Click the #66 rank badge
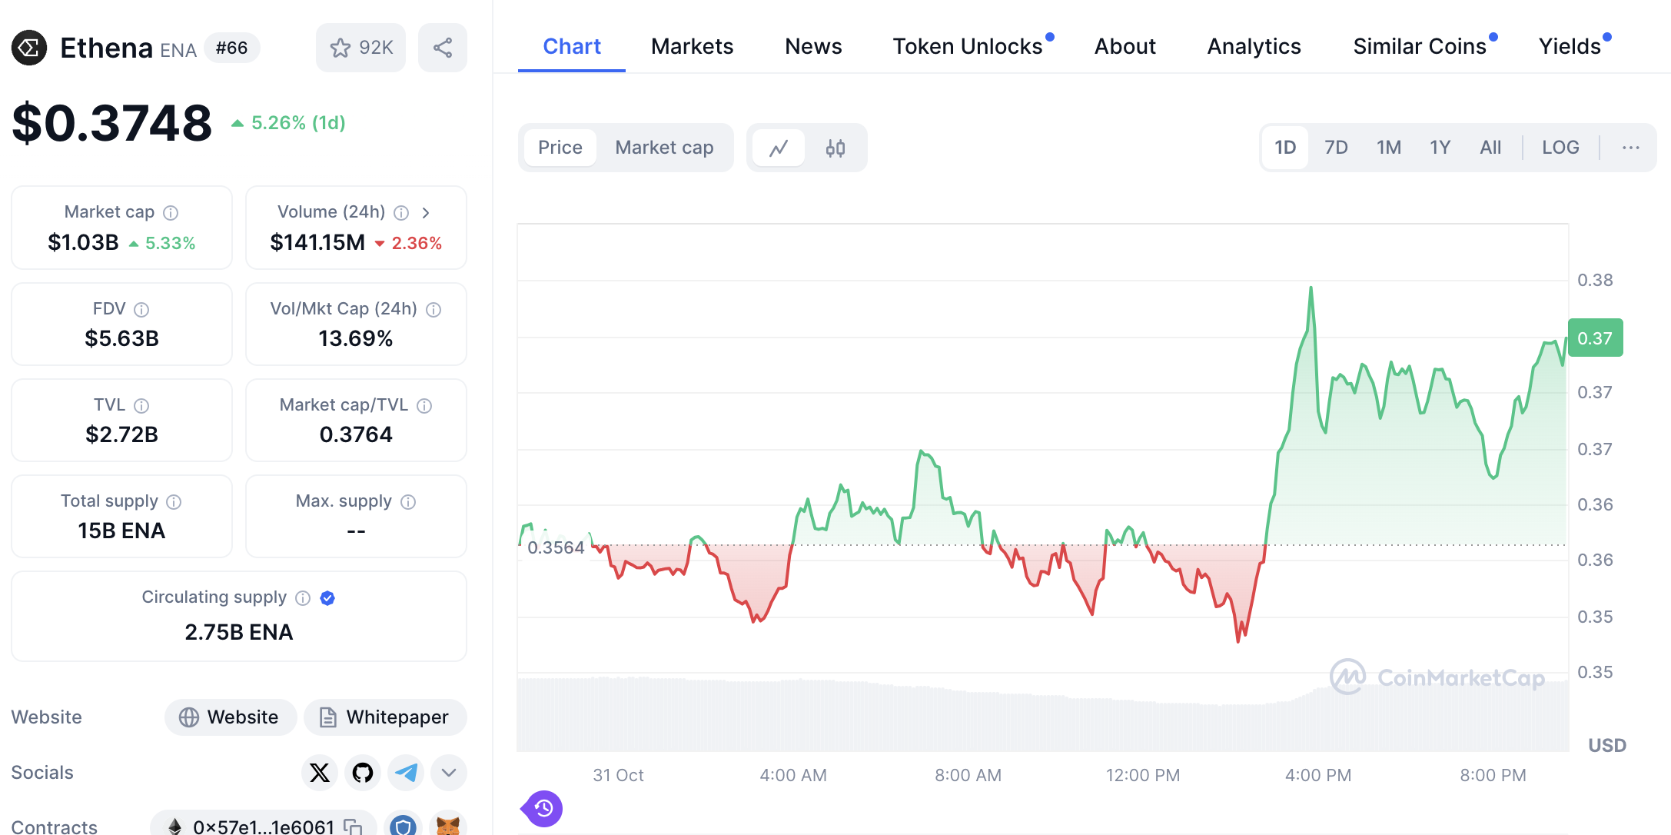 point(231,48)
